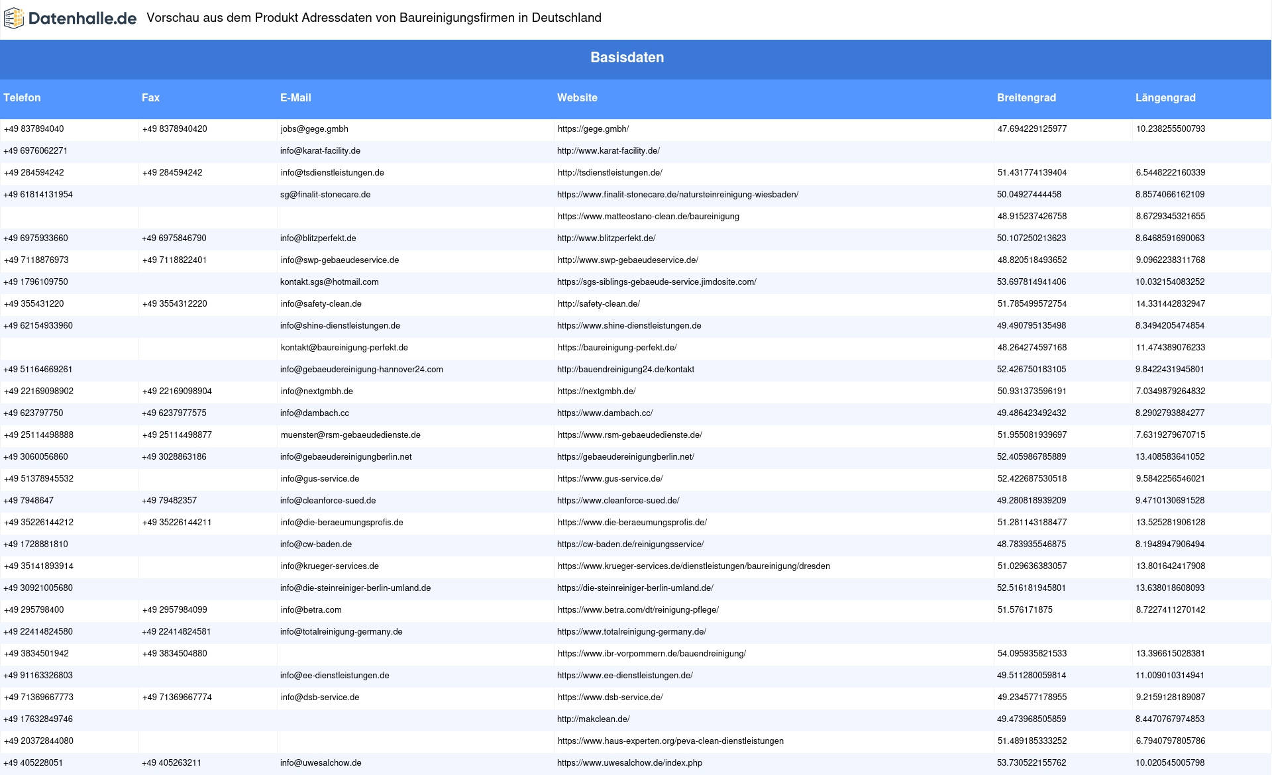Click email info@cw-baden.de
Image resolution: width=1272 pixels, height=775 pixels.
[x=316, y=544]
